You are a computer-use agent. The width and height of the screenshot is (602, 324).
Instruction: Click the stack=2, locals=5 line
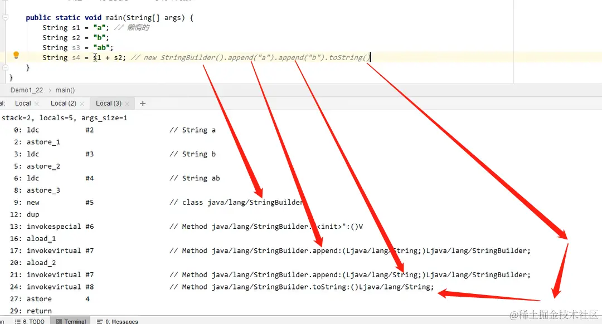(65, 118)
